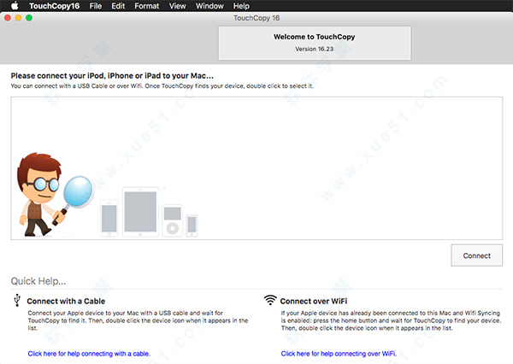Click the Version 16.23 text

click(314, 49)
